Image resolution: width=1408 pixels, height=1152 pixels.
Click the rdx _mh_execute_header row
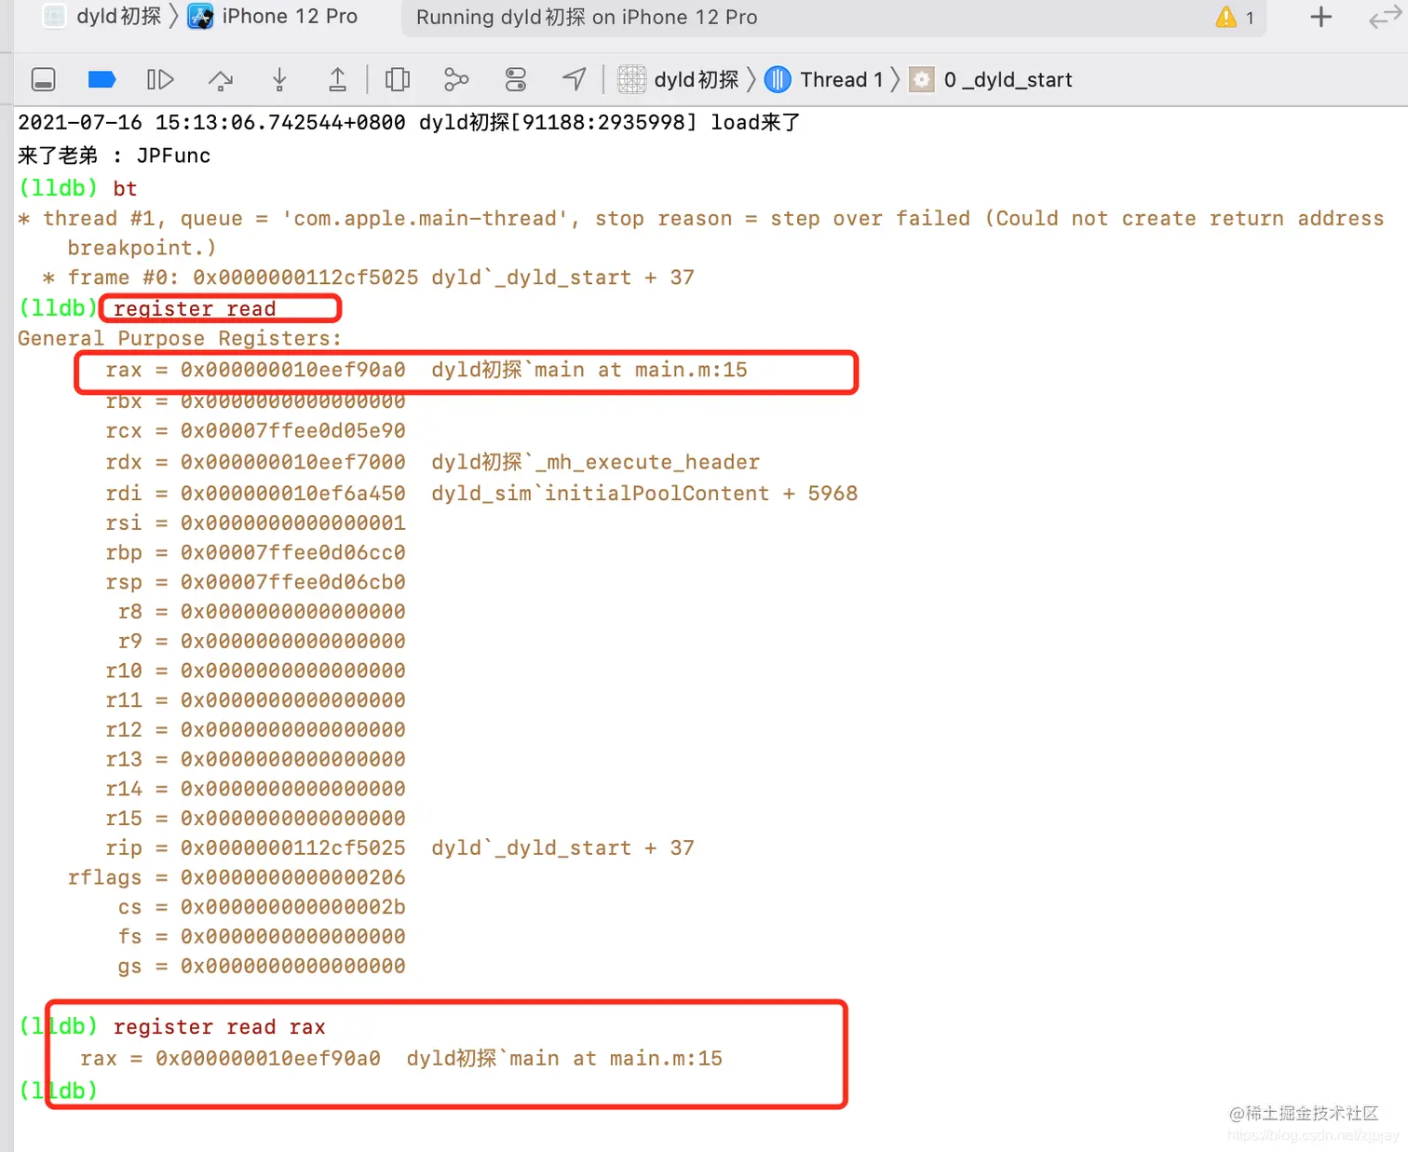click(432, 463)
